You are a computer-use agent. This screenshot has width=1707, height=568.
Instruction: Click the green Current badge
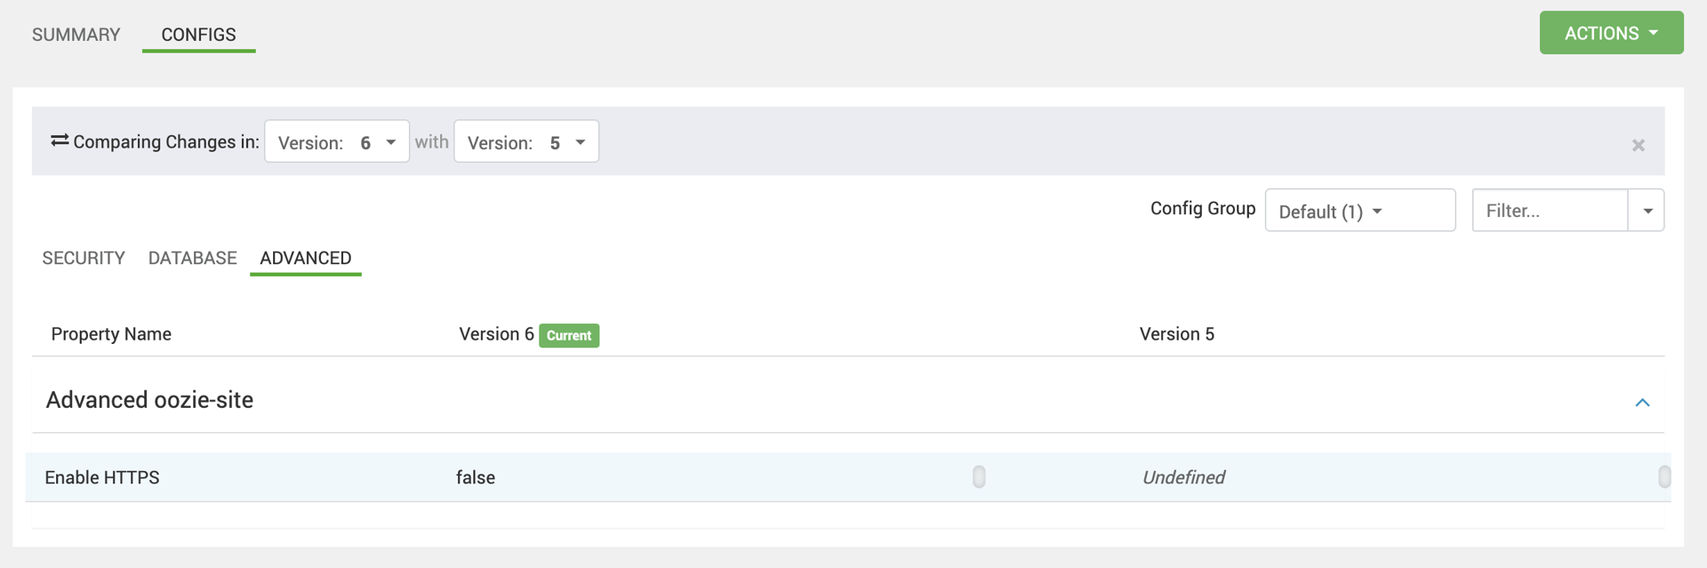point(569,335)
